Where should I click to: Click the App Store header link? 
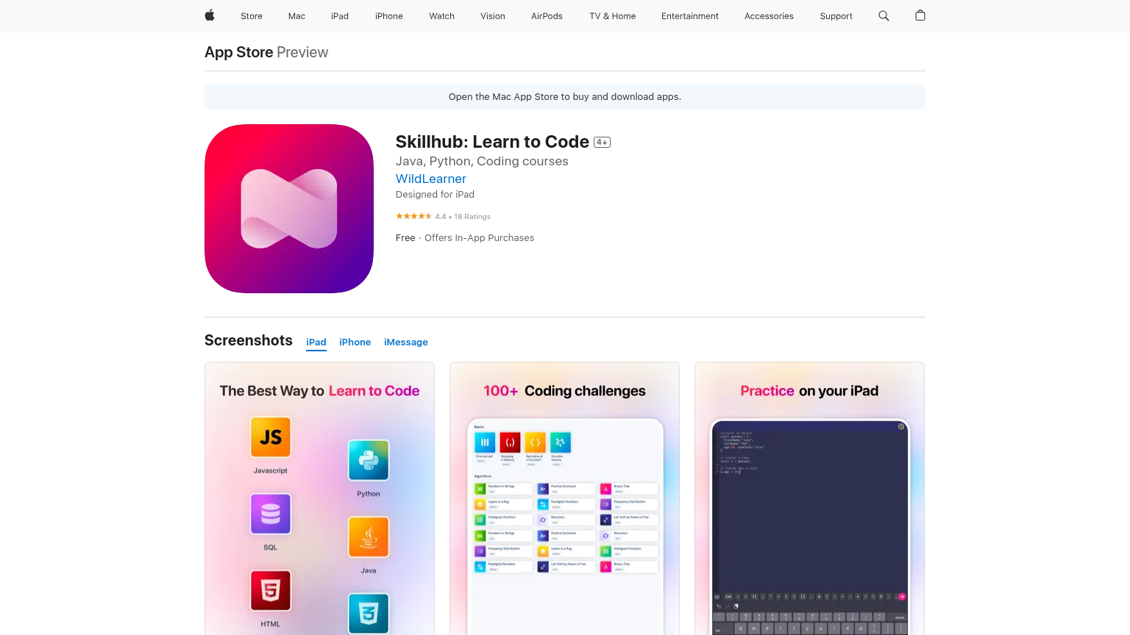coord(238,51)
